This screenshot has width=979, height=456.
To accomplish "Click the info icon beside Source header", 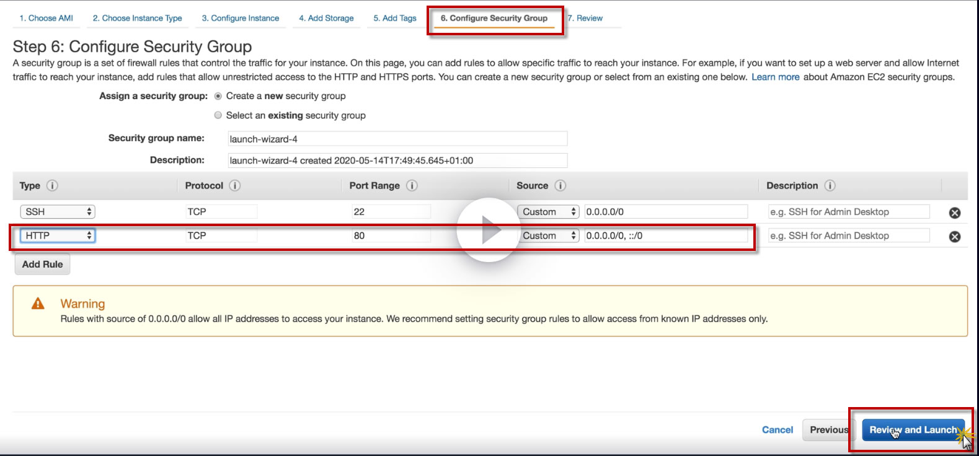I will 560,185.
